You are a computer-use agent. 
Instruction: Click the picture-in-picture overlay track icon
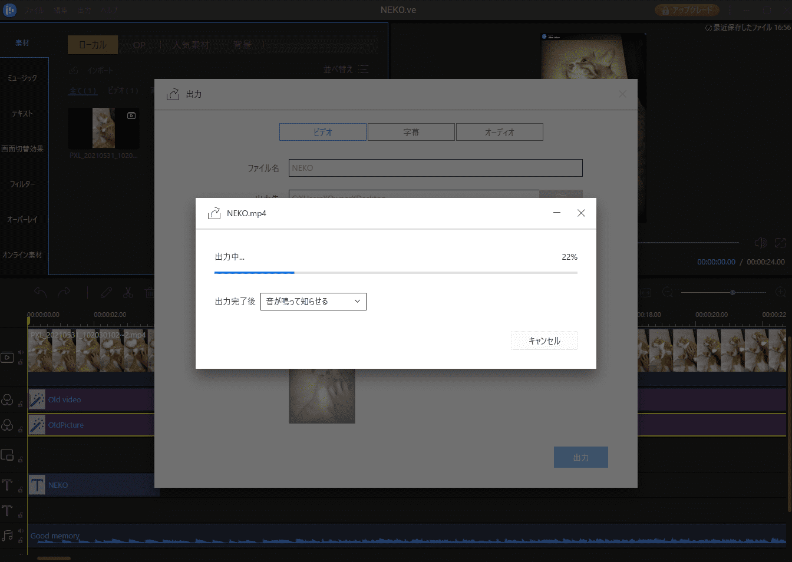click(7, 455)
